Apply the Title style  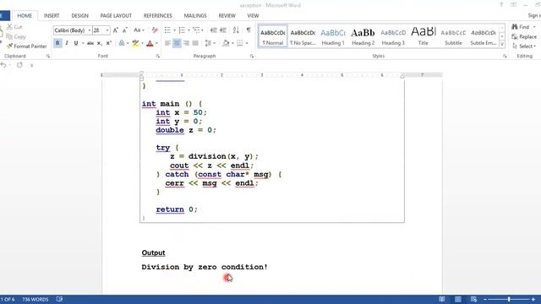pos(423,36)
